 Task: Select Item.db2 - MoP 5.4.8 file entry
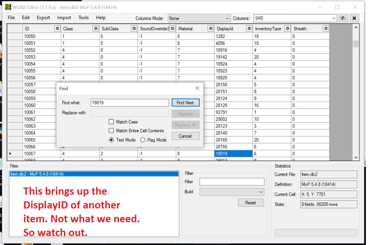pos(94,174)
